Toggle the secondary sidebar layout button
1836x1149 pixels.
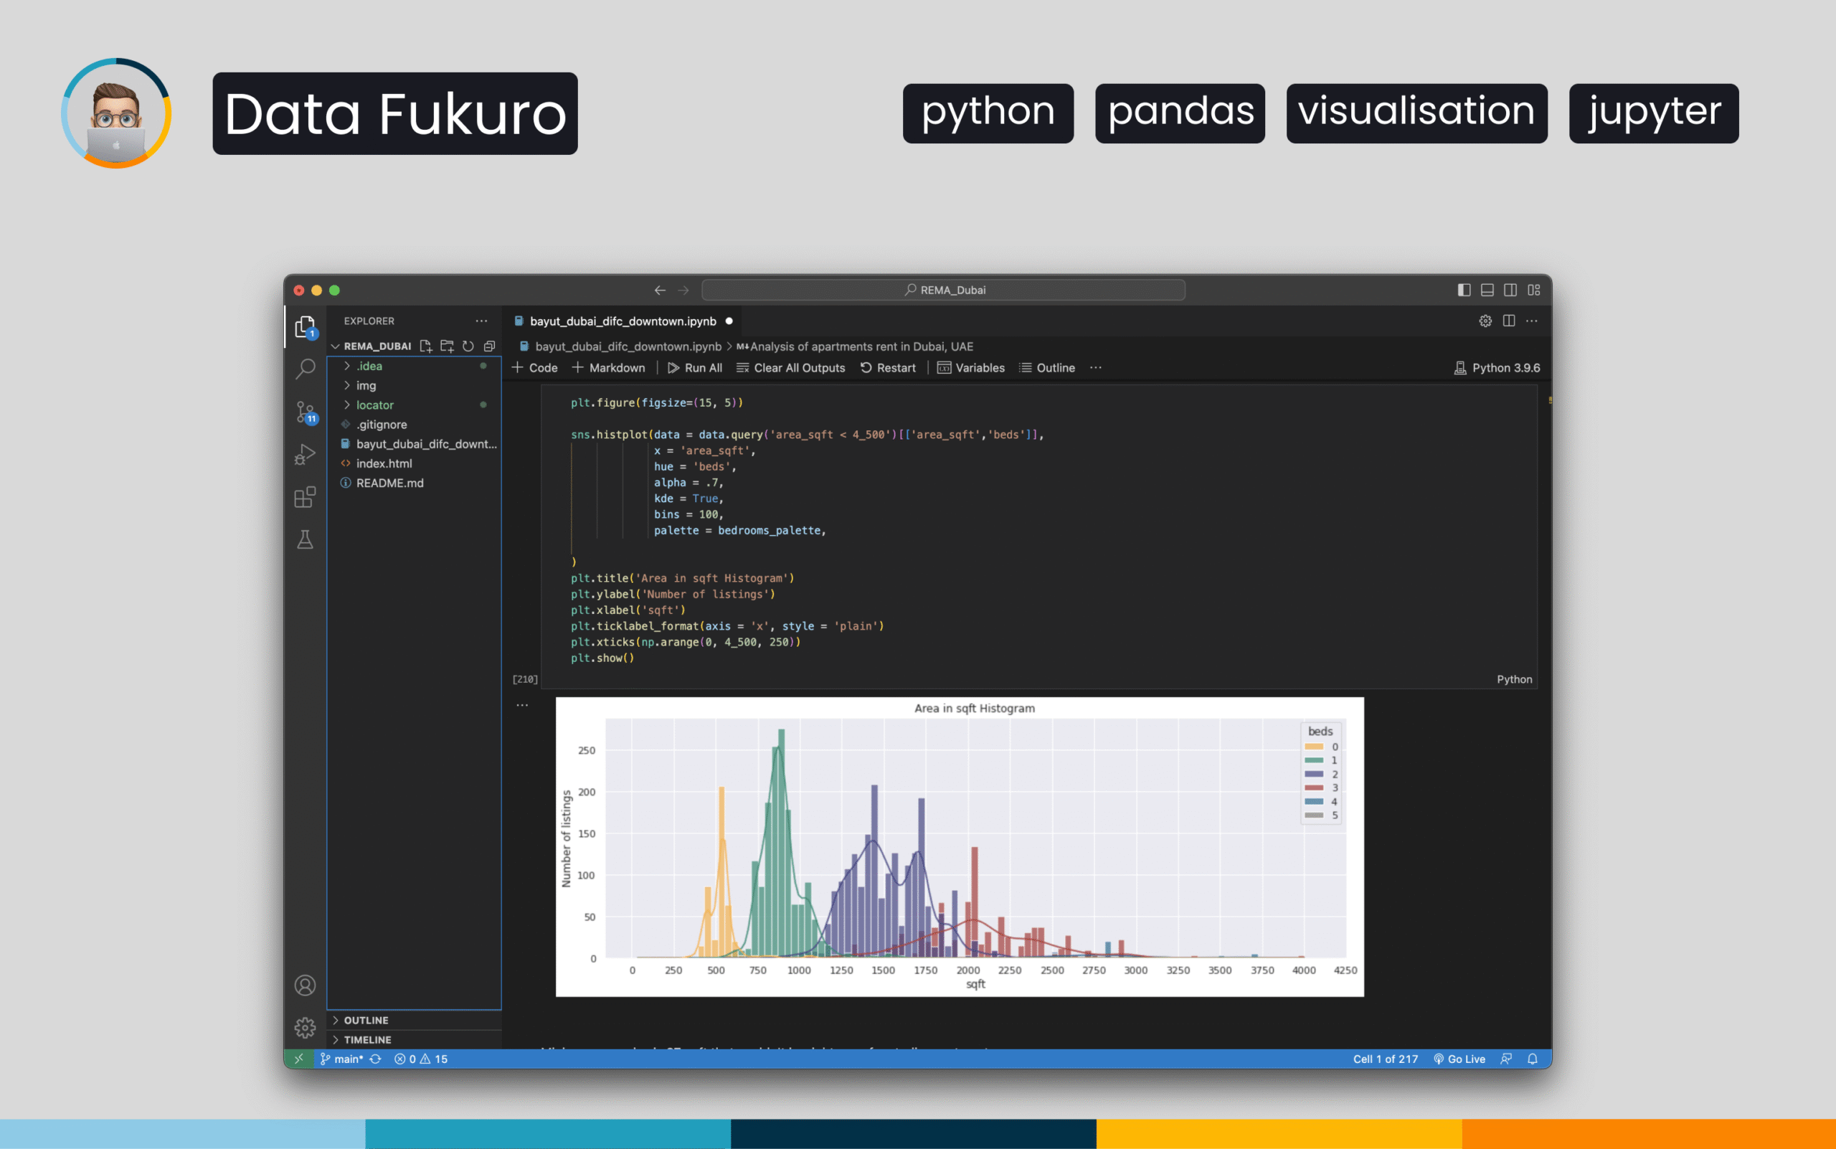[x=1510, y=290]
